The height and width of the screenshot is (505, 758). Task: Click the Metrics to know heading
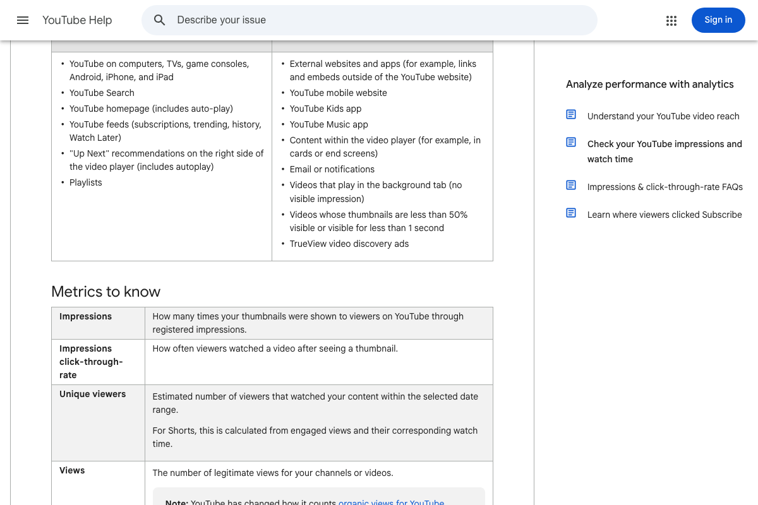[x=105, y=292]
